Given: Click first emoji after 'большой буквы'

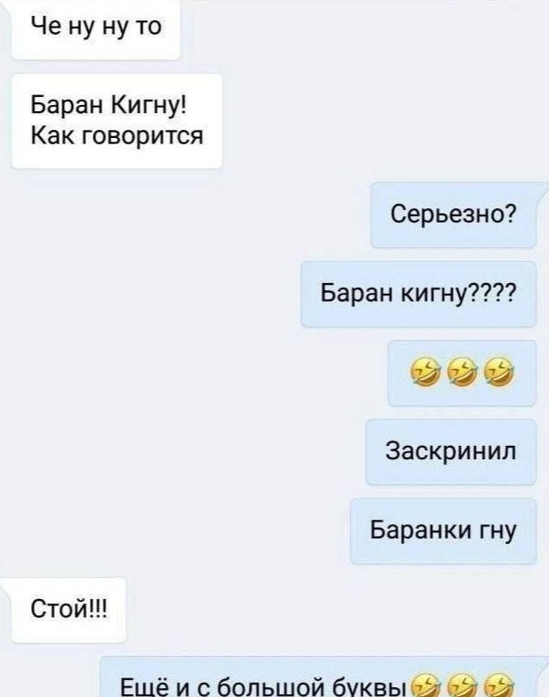Looking at the screenshot, I should click(424, 686).
